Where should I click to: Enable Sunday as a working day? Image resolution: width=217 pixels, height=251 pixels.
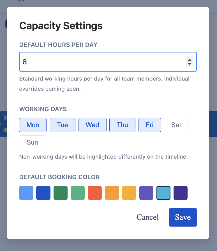click(32, 142)
